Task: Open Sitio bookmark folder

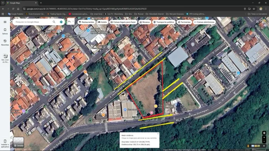Action: coord(128,14)
